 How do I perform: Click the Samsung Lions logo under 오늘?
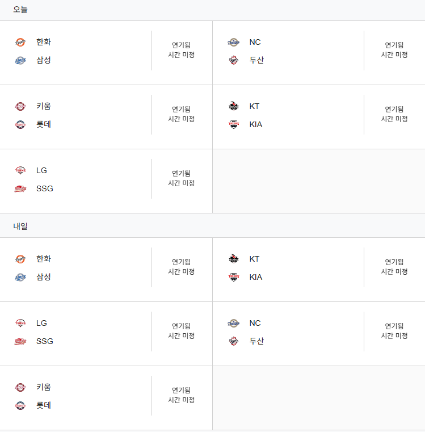(x=20, y=60)
